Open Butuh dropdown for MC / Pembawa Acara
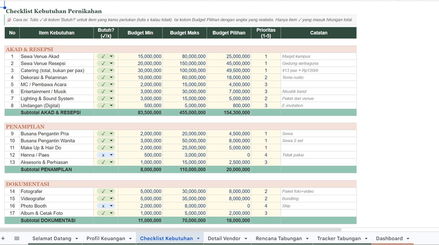 coord(111,84)
